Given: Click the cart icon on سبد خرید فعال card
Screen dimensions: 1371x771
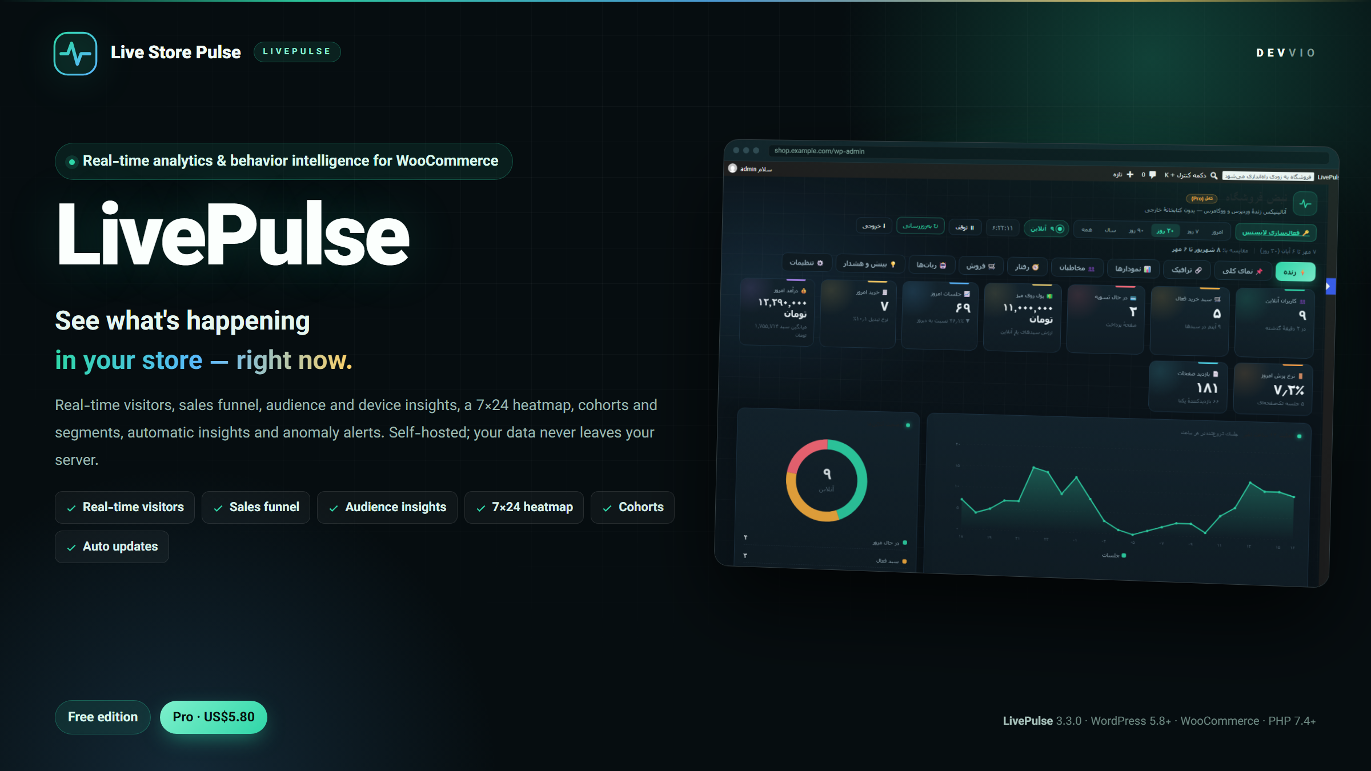Looking at the screenshot, I should 1217,299.
